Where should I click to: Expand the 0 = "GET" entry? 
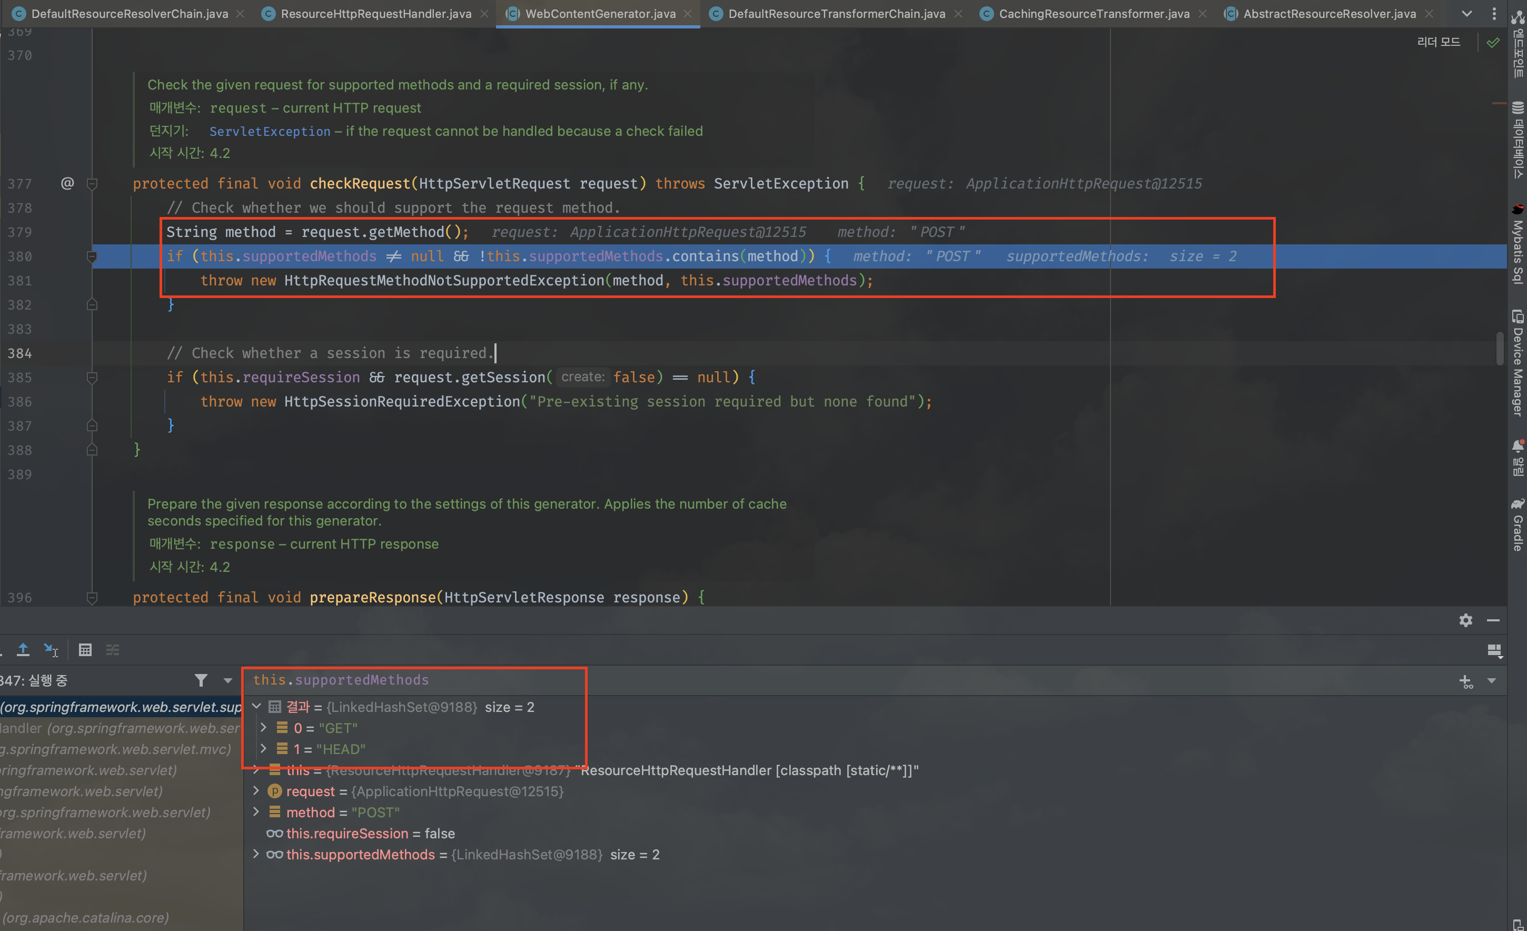[x=263, y=728]
